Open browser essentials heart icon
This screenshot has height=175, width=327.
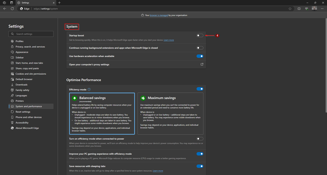coord(306,9)
